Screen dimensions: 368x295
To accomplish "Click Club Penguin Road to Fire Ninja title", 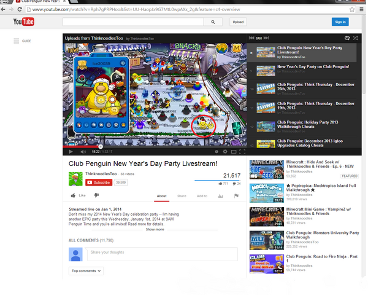I will 322,259.
